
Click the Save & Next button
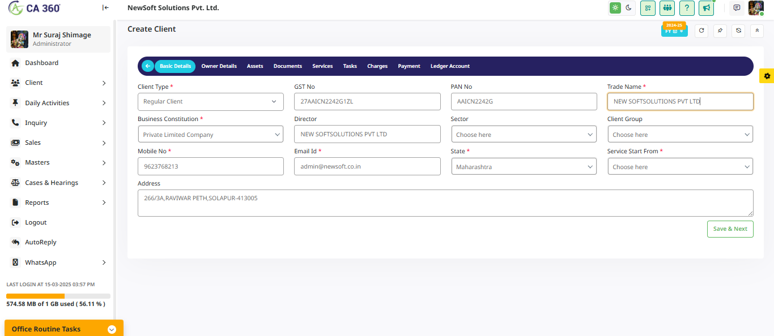coord(730,229)
